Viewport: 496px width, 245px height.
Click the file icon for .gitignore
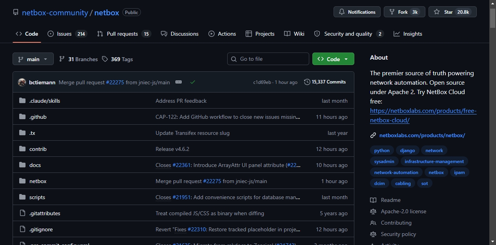coord(22,229)
